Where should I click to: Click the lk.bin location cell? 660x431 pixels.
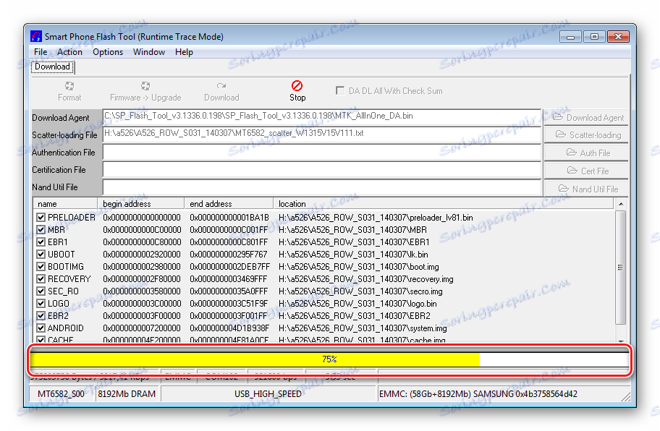[353, 255]
